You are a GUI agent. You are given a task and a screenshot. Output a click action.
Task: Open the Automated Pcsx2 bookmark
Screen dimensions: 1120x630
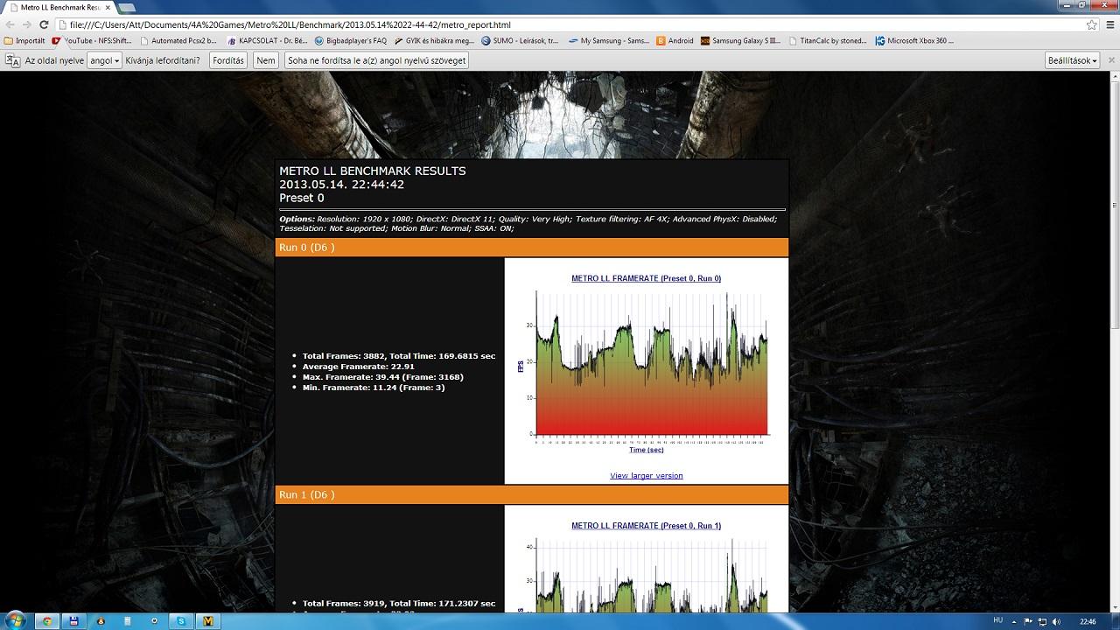pos(178,40)
